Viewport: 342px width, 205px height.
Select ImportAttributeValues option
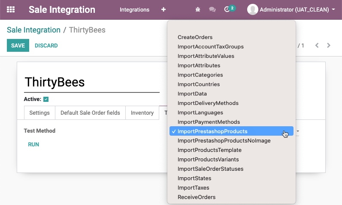231,56
